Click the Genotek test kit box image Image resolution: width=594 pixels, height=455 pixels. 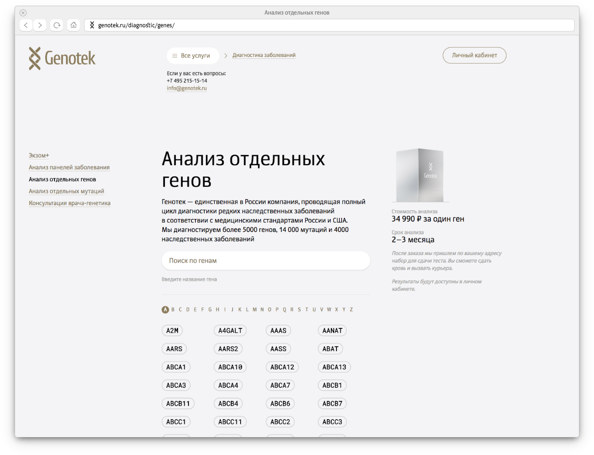coord(420,176)
